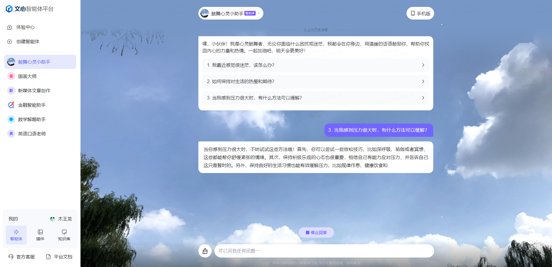552x267 pixels.
Task: Click the phone icon in 手机版 button
Action: (x=413, y=13)
